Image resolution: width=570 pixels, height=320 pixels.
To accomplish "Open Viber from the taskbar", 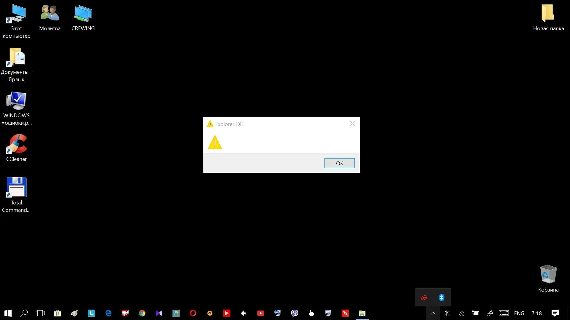I will point(294,313).
